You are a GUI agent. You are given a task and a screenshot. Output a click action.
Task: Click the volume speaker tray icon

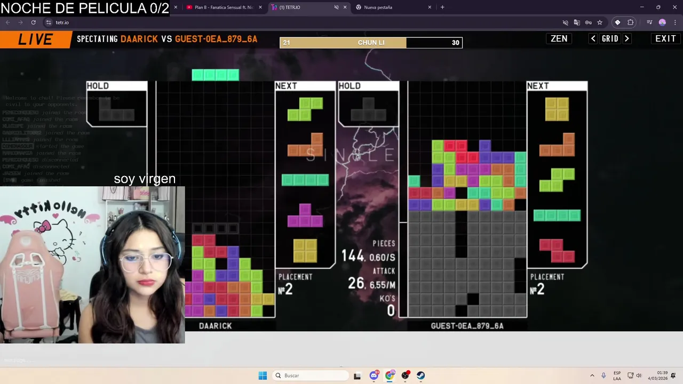pos(639,375)
